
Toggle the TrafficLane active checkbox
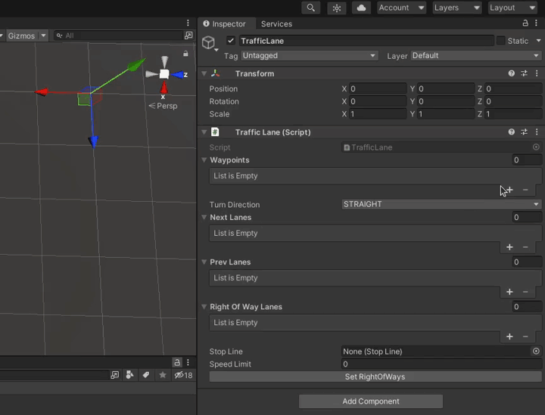(x=231, y=41)
